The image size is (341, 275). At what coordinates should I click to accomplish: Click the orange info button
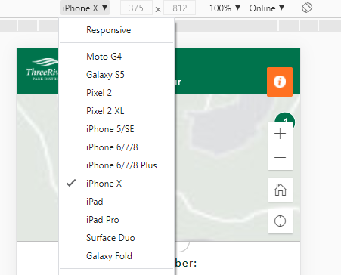pyautogui.click(x=280, y=82)
